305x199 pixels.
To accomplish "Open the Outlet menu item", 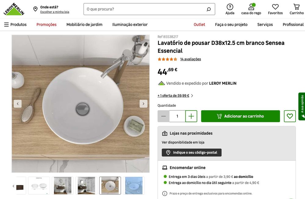I will [199, 24].
